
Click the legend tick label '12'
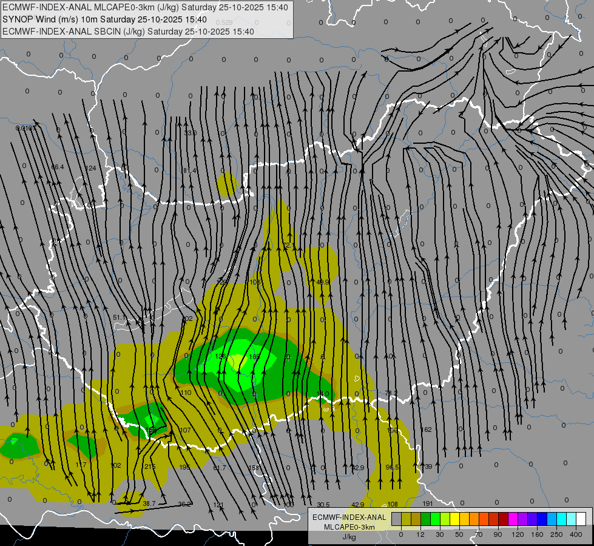click(420, 534)
